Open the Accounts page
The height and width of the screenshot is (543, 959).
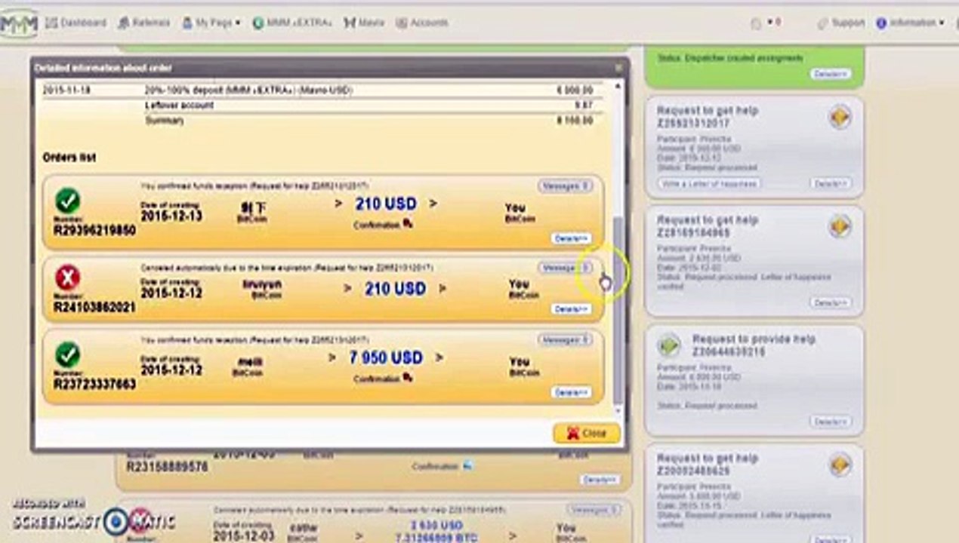click(421, 23)
